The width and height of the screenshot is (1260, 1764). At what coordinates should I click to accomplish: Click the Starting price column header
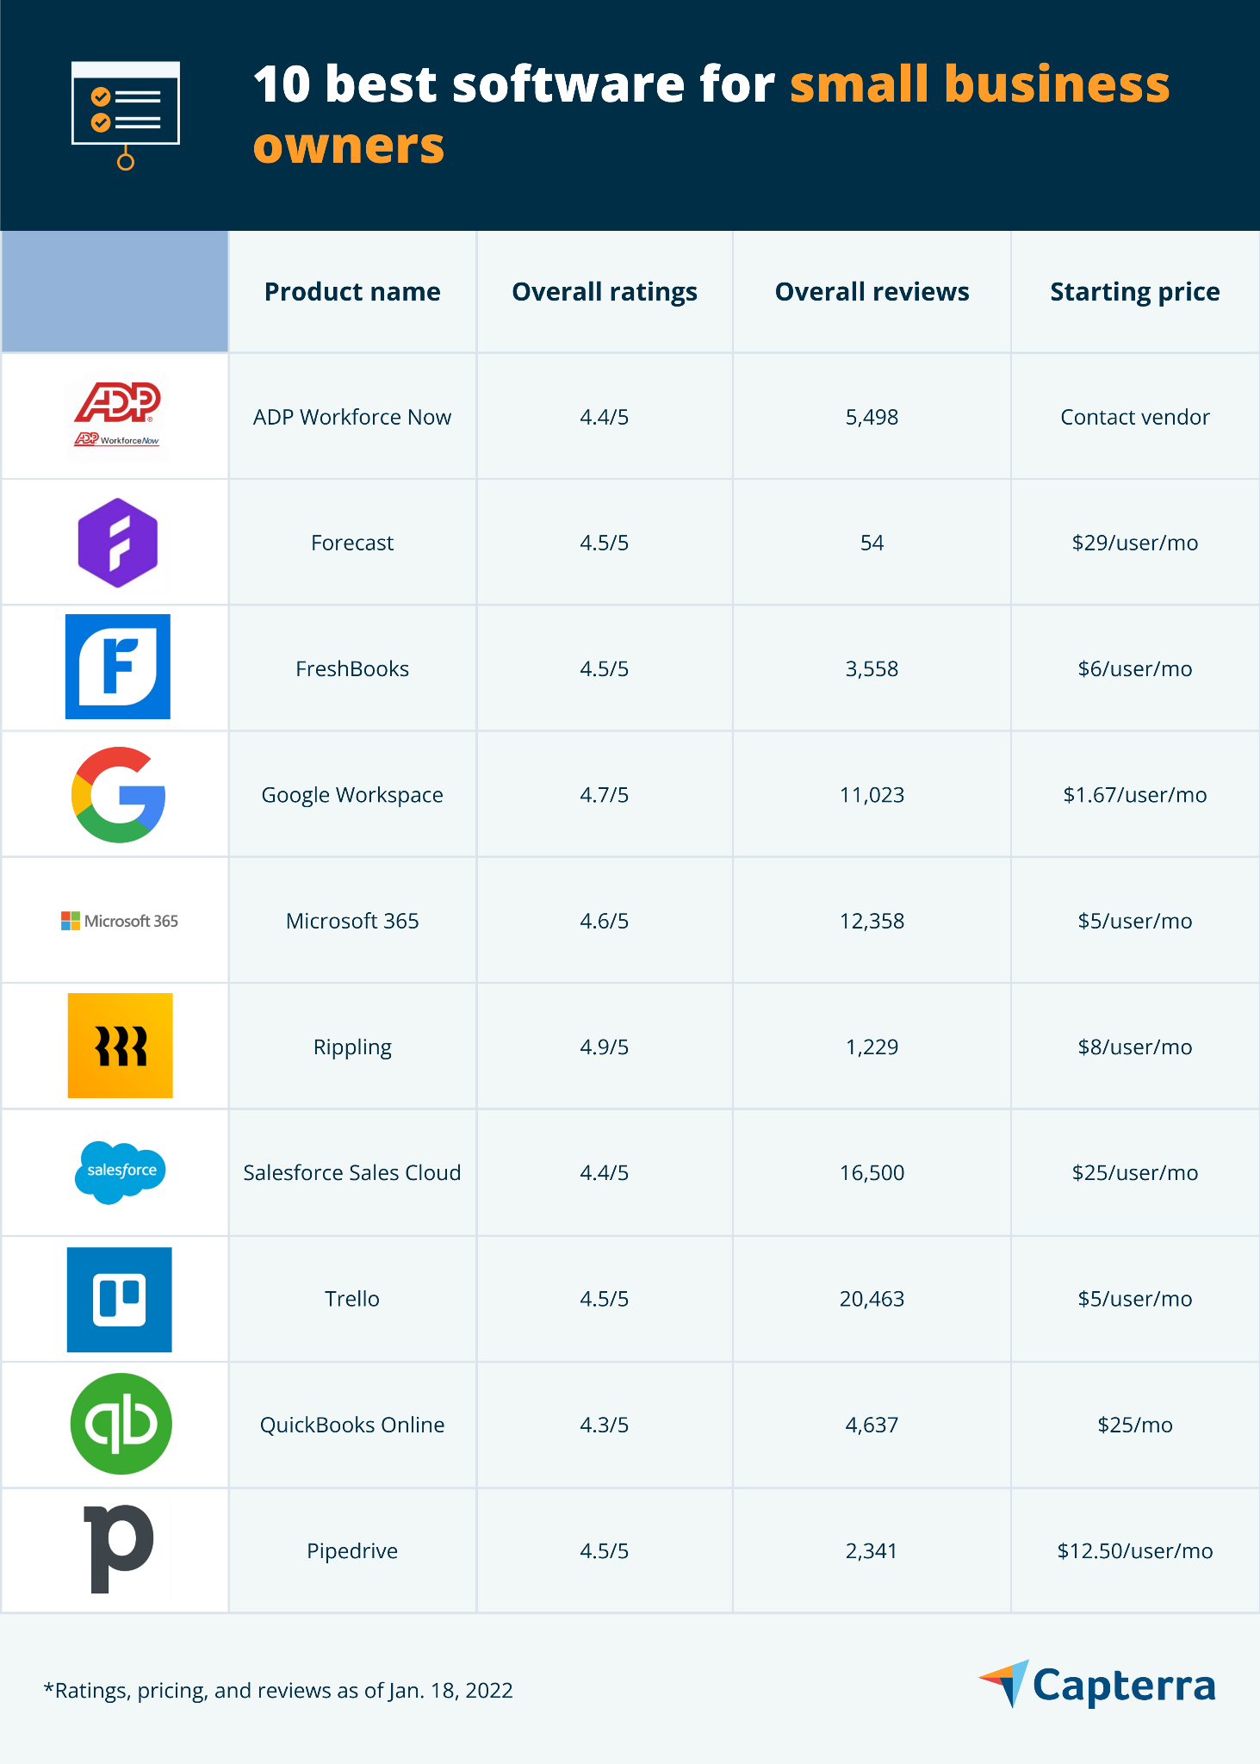[x=1135, y=292]
